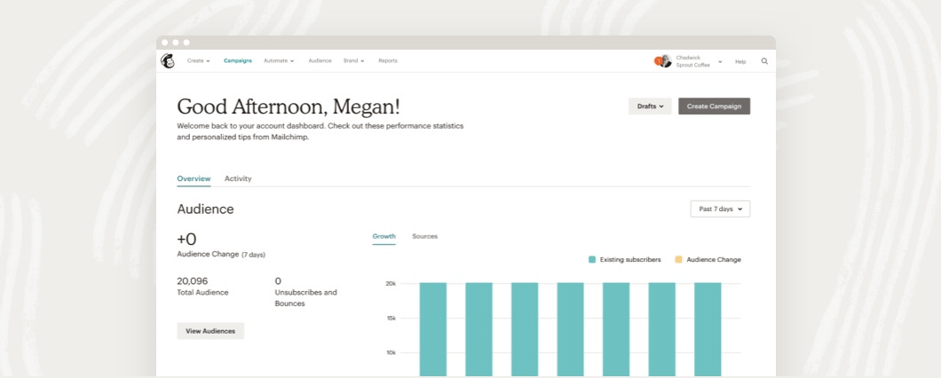Viewport: 941px width, 378px height.
Task: Switch to the Activity tab
Action: (x=238, y=178)
